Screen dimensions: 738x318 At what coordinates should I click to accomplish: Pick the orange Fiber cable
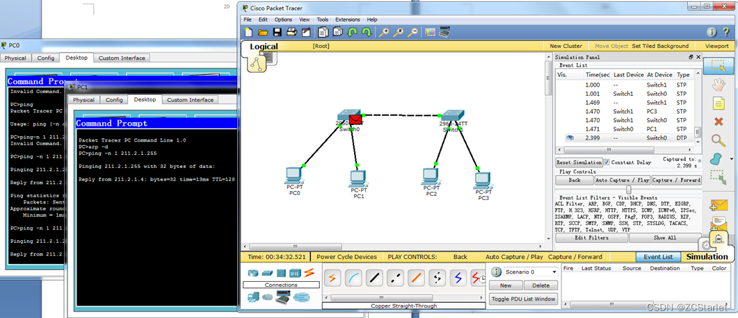tap(417, 278)
